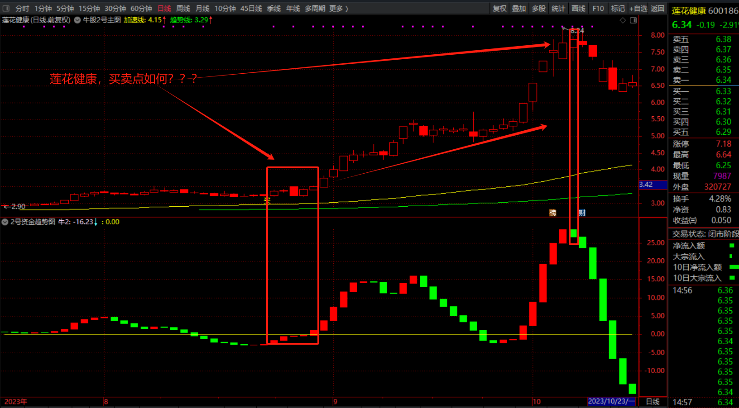The image size is (739, 408).
Task: Click the 榜 marker icon on chart
Action: [552, 213]
